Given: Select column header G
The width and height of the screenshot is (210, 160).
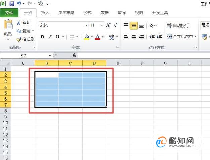Looking at the screenshot, I should [165, 63].
